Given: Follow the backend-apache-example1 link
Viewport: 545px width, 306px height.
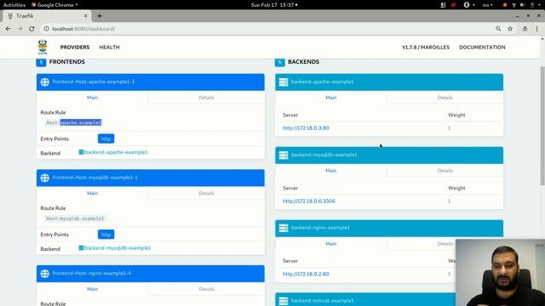Looking at the screenshot, I should pos(113,152).
